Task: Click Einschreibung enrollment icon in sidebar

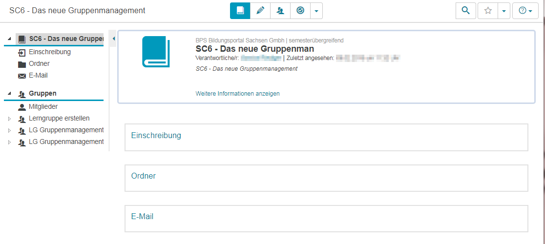Action: tap(22, 53)
